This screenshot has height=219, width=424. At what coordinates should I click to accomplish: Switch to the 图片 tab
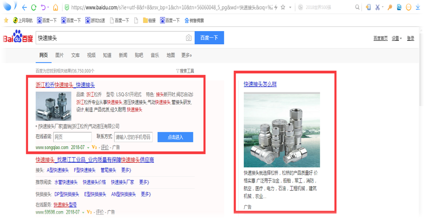click(60, 55)
